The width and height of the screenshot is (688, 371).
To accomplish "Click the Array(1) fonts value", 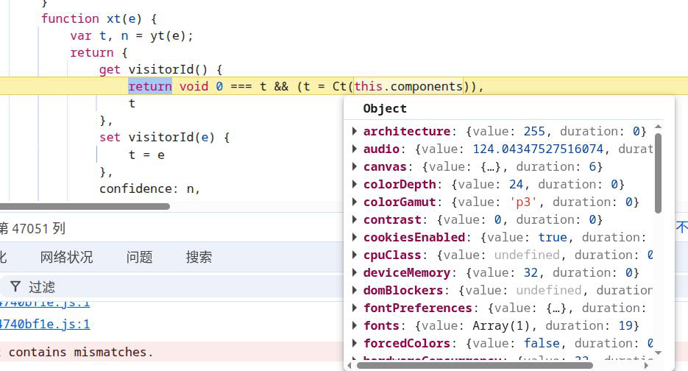I will coord(502,326).
